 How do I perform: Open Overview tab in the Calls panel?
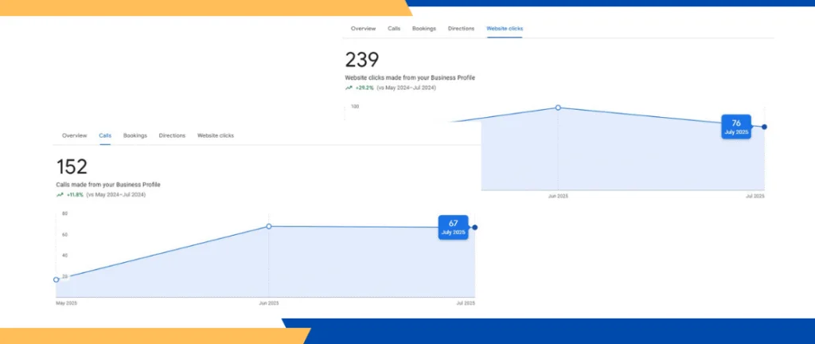[x=74, y=136]
